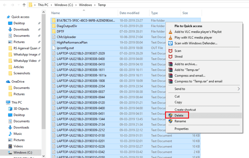Open Articles folder in sidebar
Screen dimensions: 249x158
tap(18, 67)
